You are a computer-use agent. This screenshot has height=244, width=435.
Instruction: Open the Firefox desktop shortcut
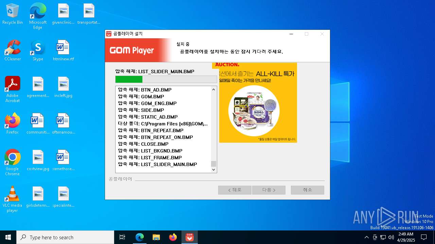tap(13, 124)
